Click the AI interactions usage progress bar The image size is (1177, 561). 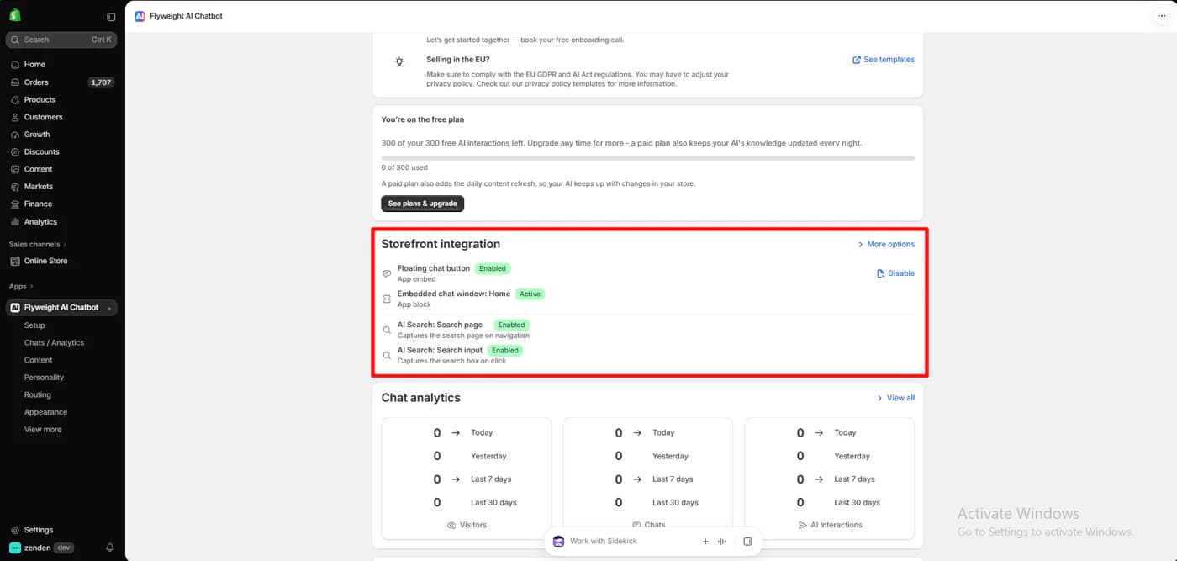coord(648,158)
